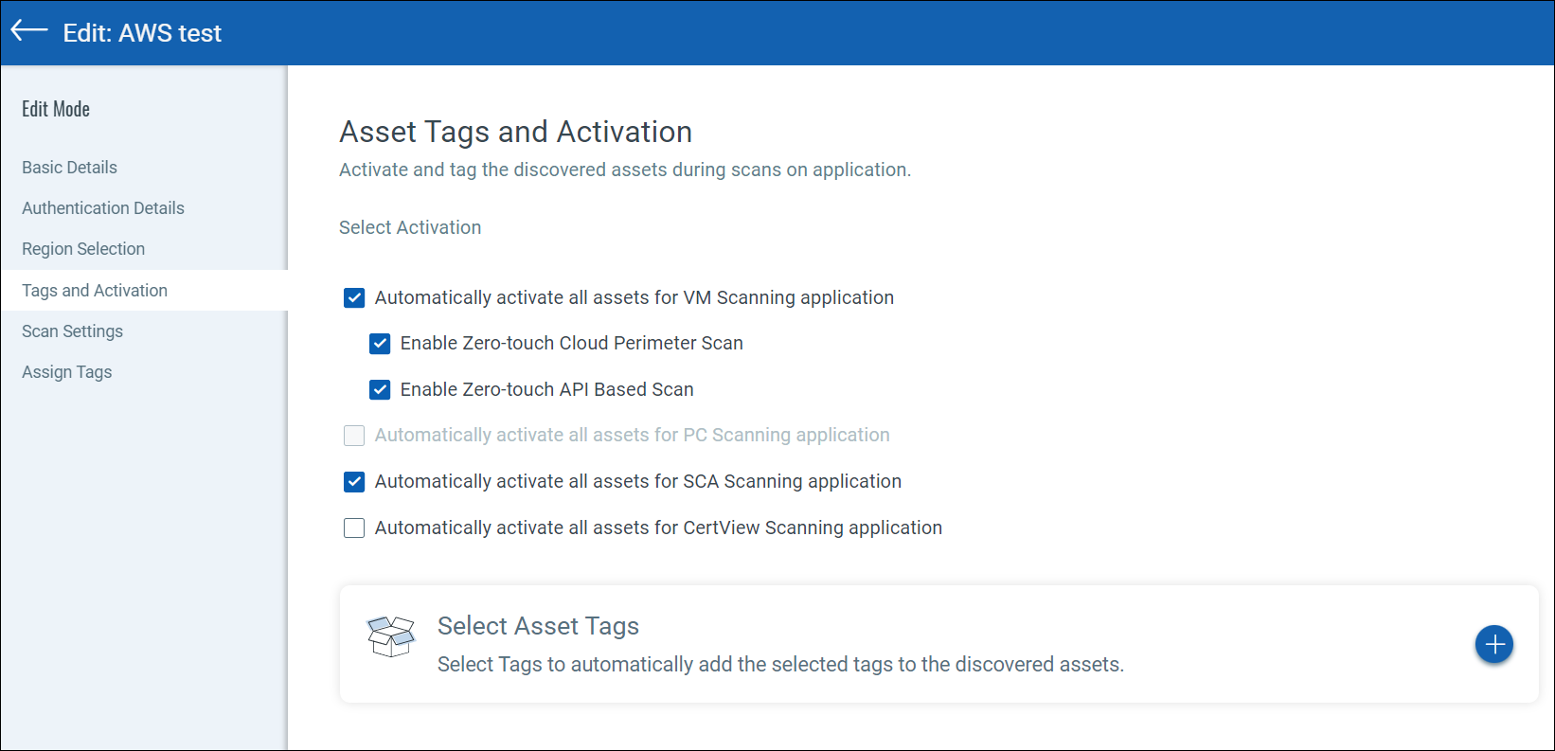Uncheck SCA Scanning application activation checkbox
Image resolution: width=1555 pixels, height=751 pixels.
click(354, 482)
